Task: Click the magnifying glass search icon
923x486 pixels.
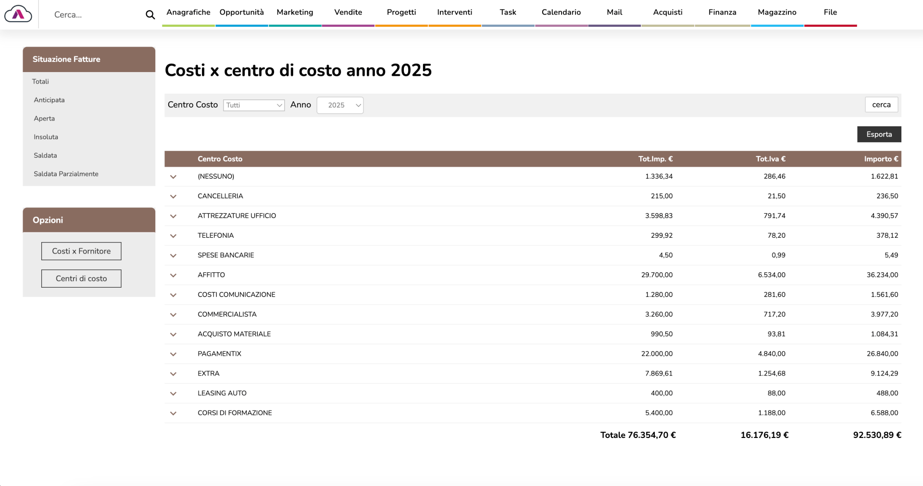Action: (x=150, y=15)
